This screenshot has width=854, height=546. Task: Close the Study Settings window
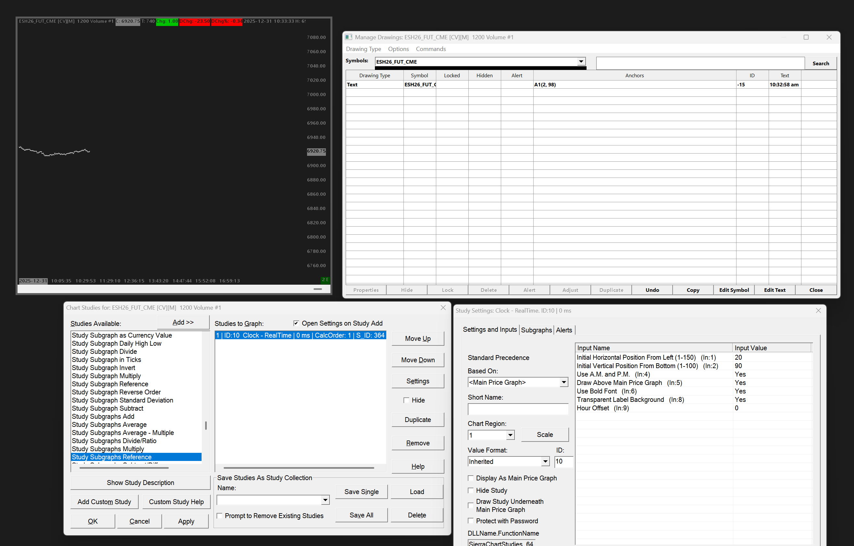pyautogui.click(x=818, y=310)
